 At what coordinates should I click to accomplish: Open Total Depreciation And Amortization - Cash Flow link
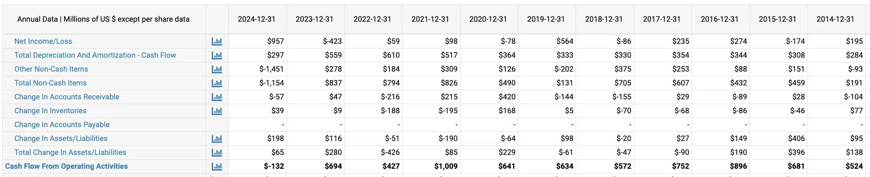95,55
